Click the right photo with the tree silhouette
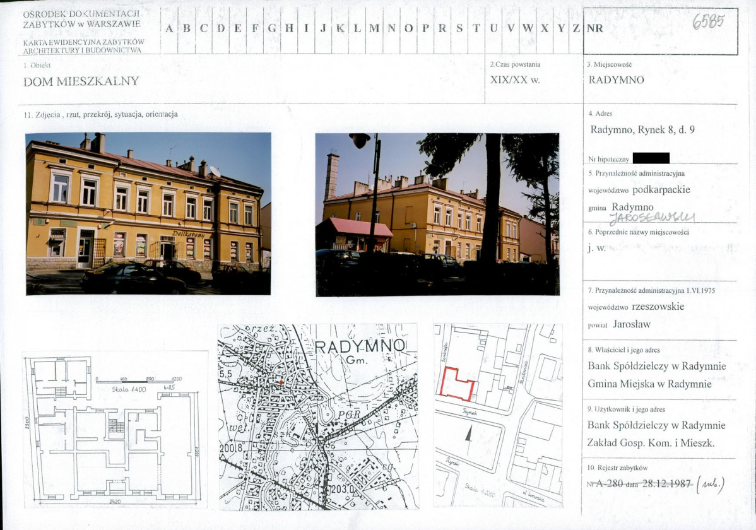The image size is (756, 530). click(437, 214)
